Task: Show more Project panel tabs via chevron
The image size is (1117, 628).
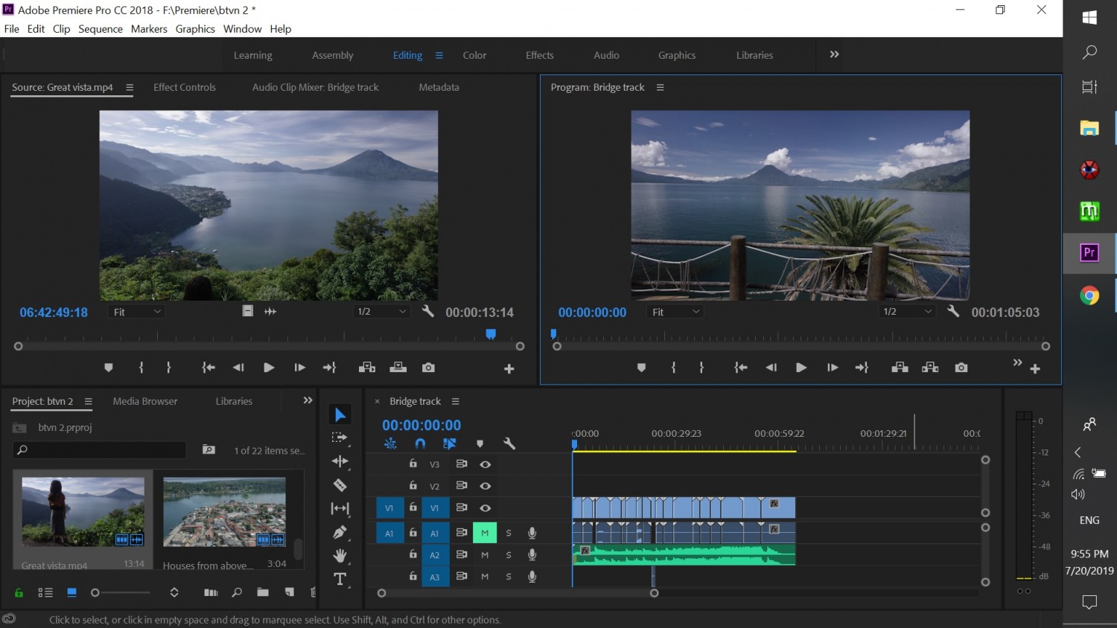Action: tap(308, 400)
